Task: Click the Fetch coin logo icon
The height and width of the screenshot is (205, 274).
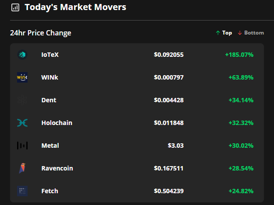Action: coord(22,191)
